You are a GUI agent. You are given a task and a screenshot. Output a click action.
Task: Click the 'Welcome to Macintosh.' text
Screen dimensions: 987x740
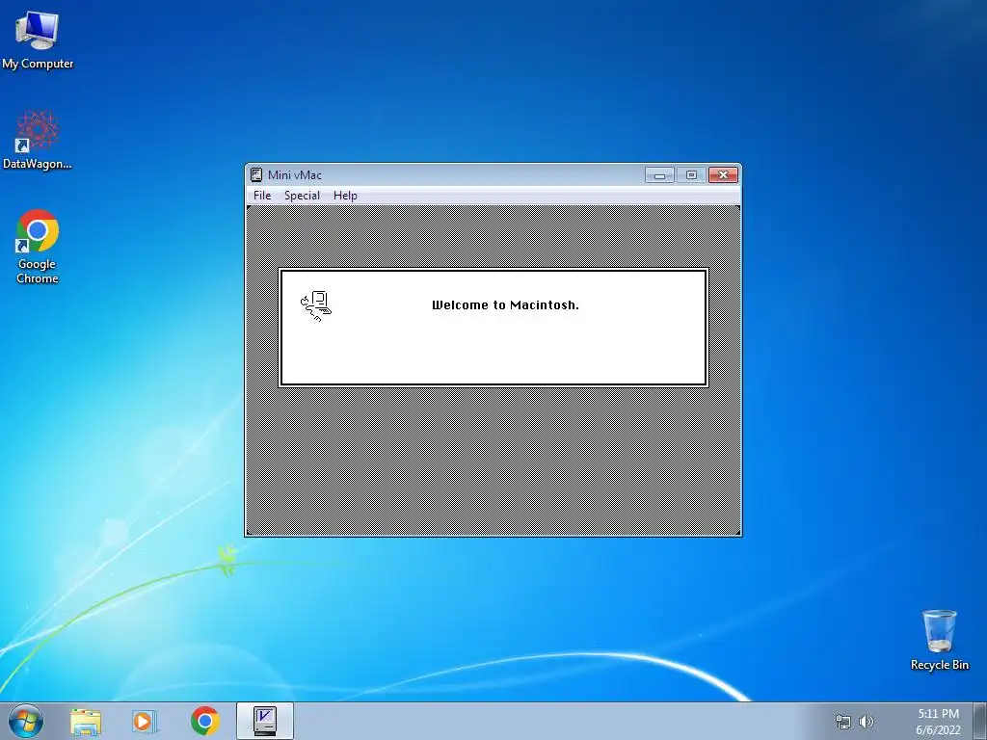505,305
